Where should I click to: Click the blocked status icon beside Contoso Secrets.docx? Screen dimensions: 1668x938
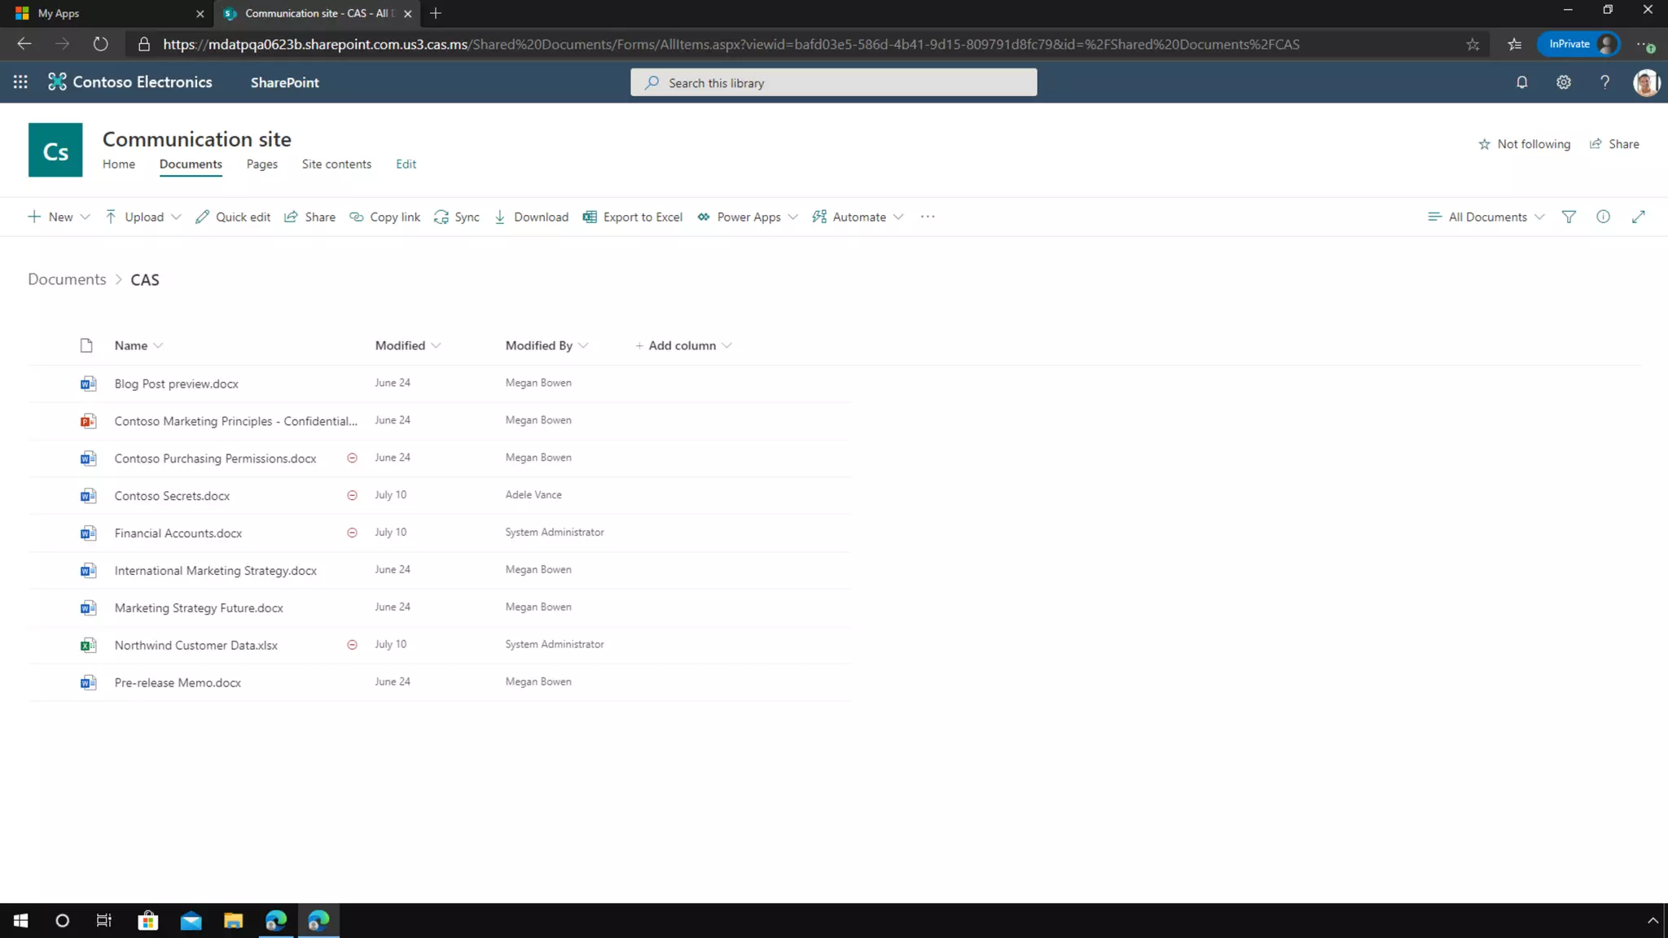[x=352, y=495]
